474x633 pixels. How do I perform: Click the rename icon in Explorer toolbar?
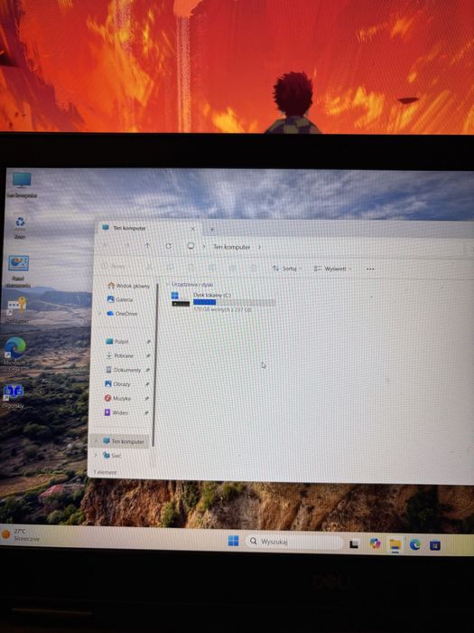tap(212, 268)
